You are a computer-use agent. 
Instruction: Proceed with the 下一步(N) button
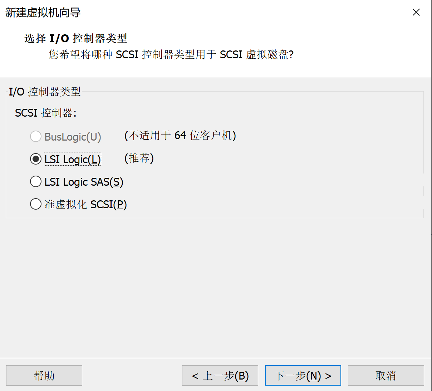pos(303,375)
